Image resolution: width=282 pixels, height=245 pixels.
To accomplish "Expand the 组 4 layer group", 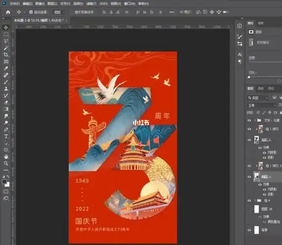I will click(255, 200).
